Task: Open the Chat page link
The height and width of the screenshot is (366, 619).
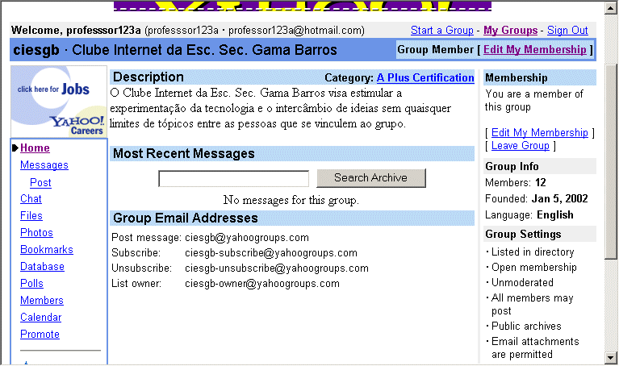Action: coord(31,199)
